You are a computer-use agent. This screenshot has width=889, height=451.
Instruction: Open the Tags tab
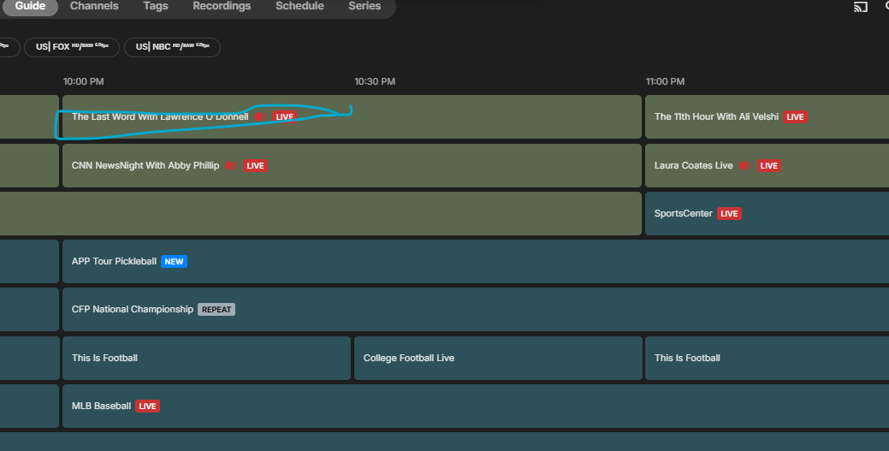[156, 6]
